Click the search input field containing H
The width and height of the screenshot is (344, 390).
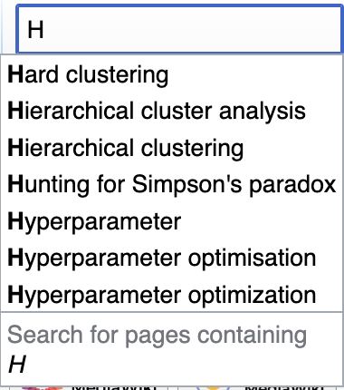tap(179, 29)
